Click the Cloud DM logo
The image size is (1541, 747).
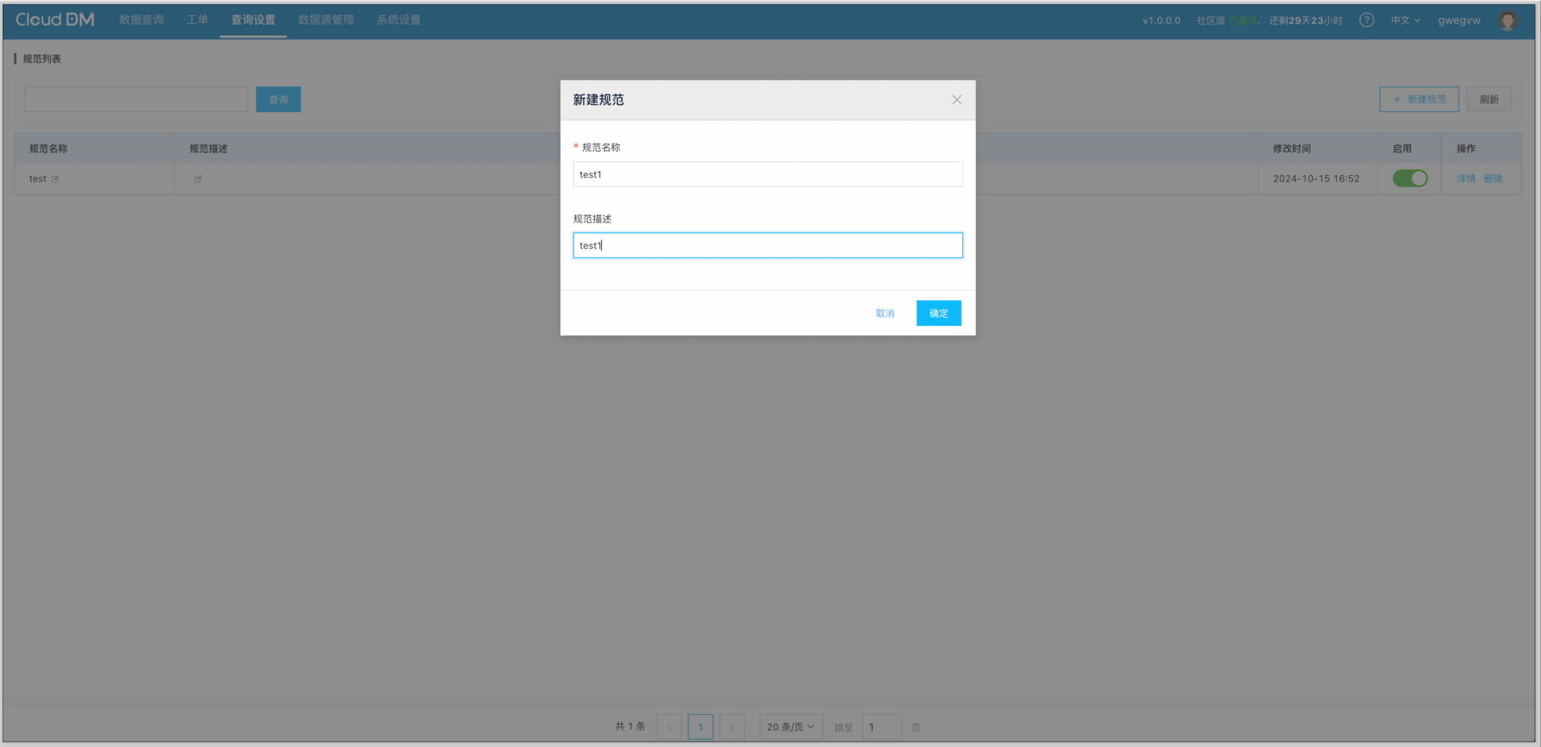click(x=55, y=20)
